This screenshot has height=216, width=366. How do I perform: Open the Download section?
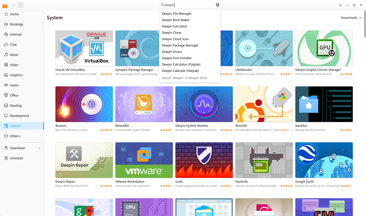17,148
